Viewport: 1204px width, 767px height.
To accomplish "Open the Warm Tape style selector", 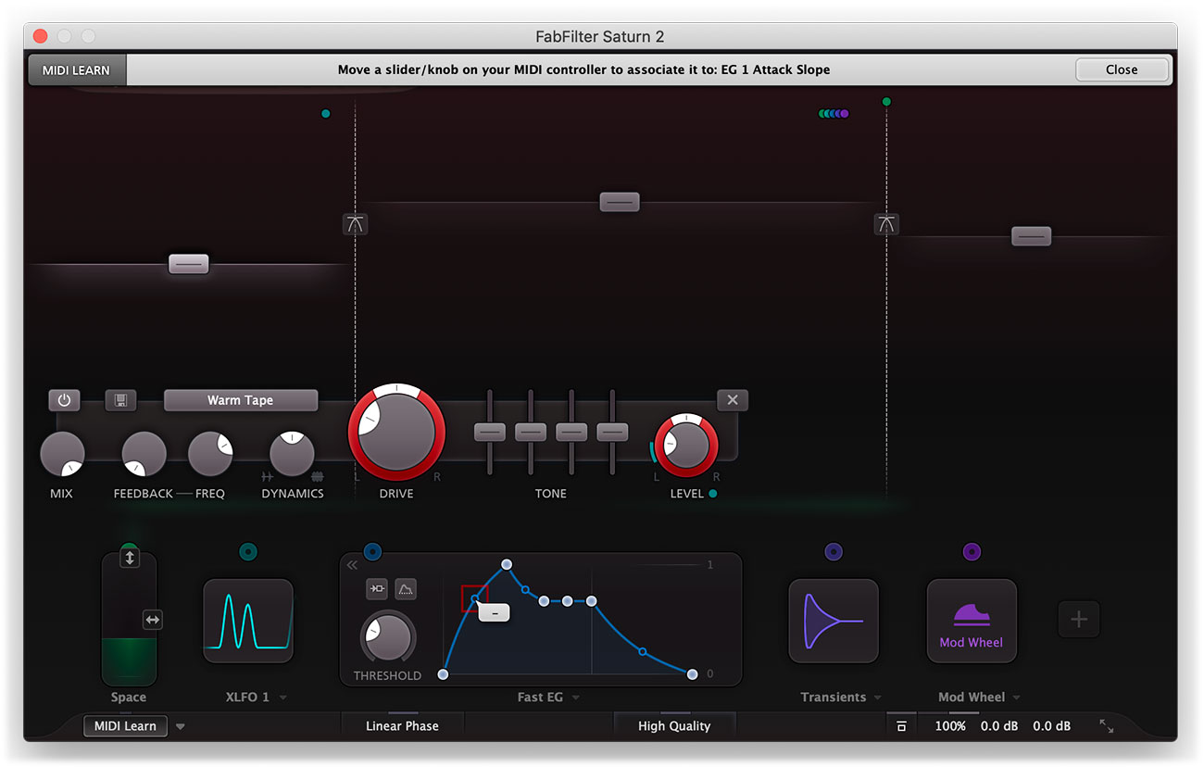I will click(x=241, y=400).
